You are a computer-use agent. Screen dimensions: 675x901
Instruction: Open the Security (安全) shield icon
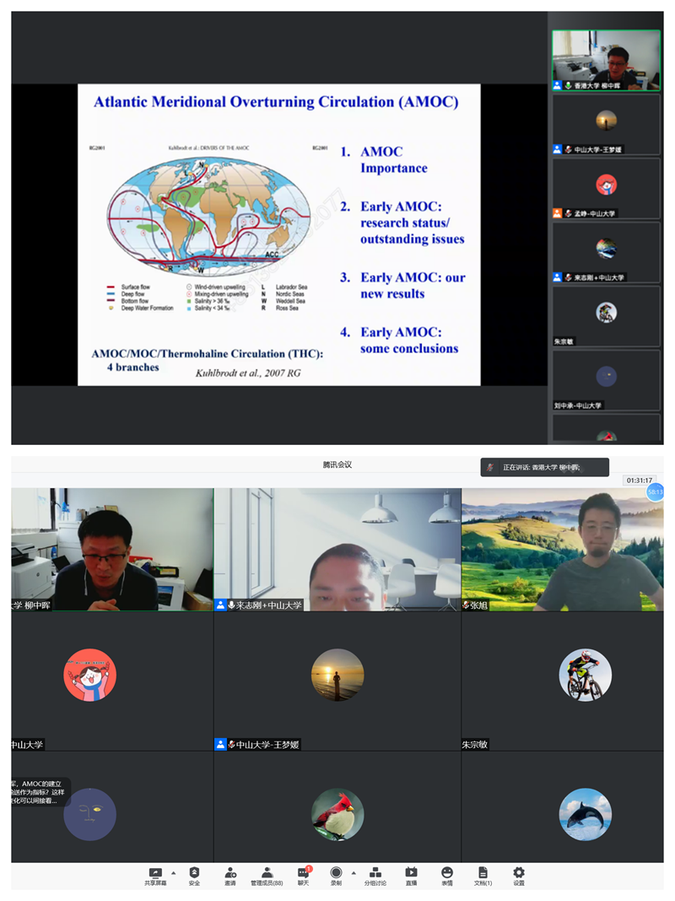(194, 873)
